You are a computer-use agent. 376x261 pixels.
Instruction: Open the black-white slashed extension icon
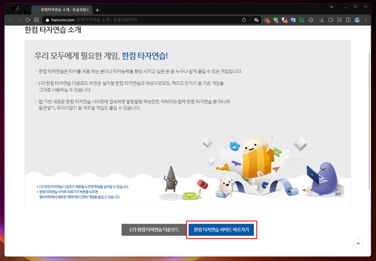click(285, 20)
